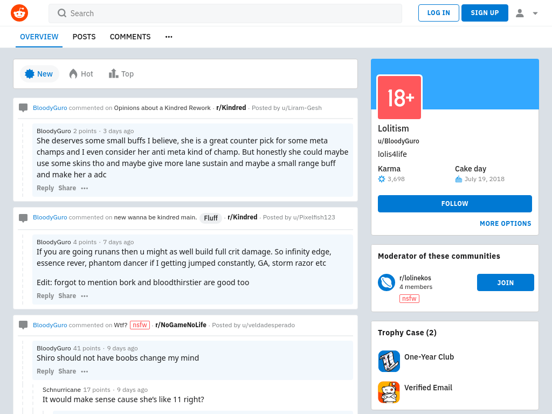
Task: Click the Log In button
Action: click(x=439, y=13)
